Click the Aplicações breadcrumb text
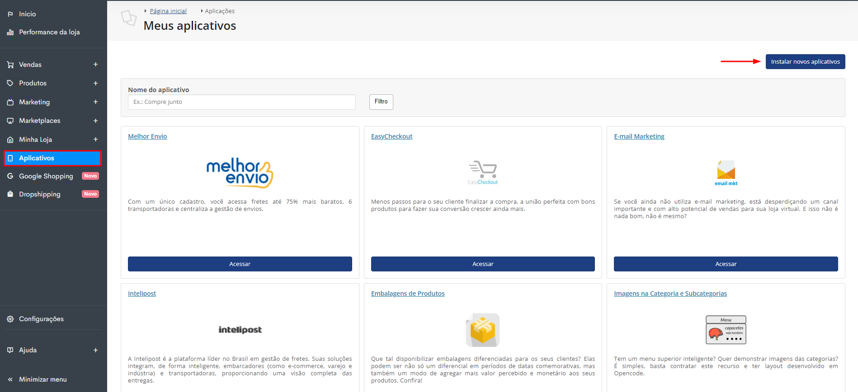 click(x=220, y=11)
